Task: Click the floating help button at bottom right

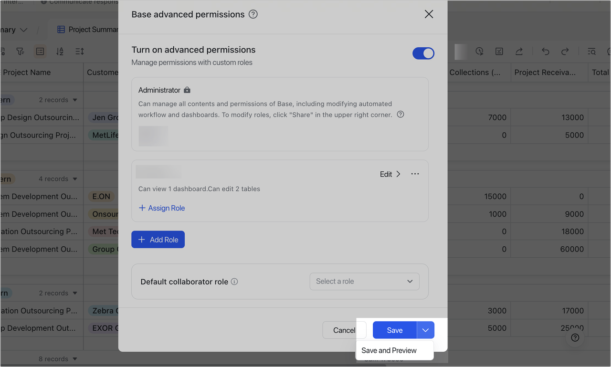Action: (x=575, y=337)
